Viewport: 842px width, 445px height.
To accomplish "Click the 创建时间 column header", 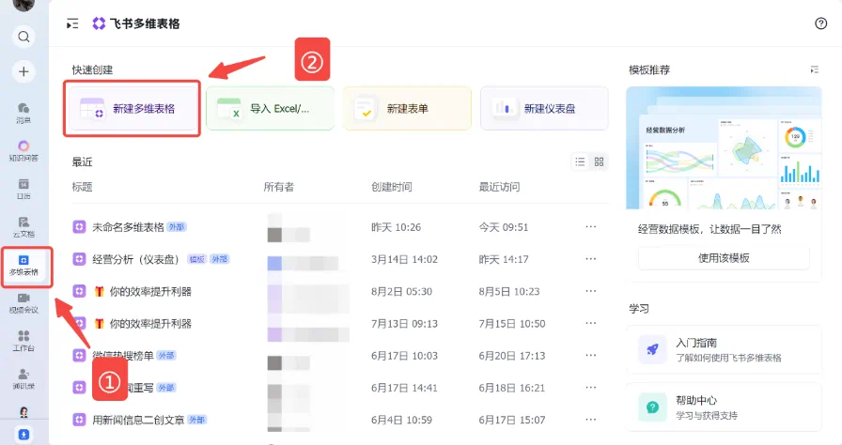I will click(x=392, y=187).
